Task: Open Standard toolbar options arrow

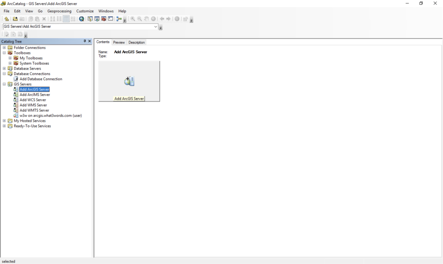Action: 124,21
